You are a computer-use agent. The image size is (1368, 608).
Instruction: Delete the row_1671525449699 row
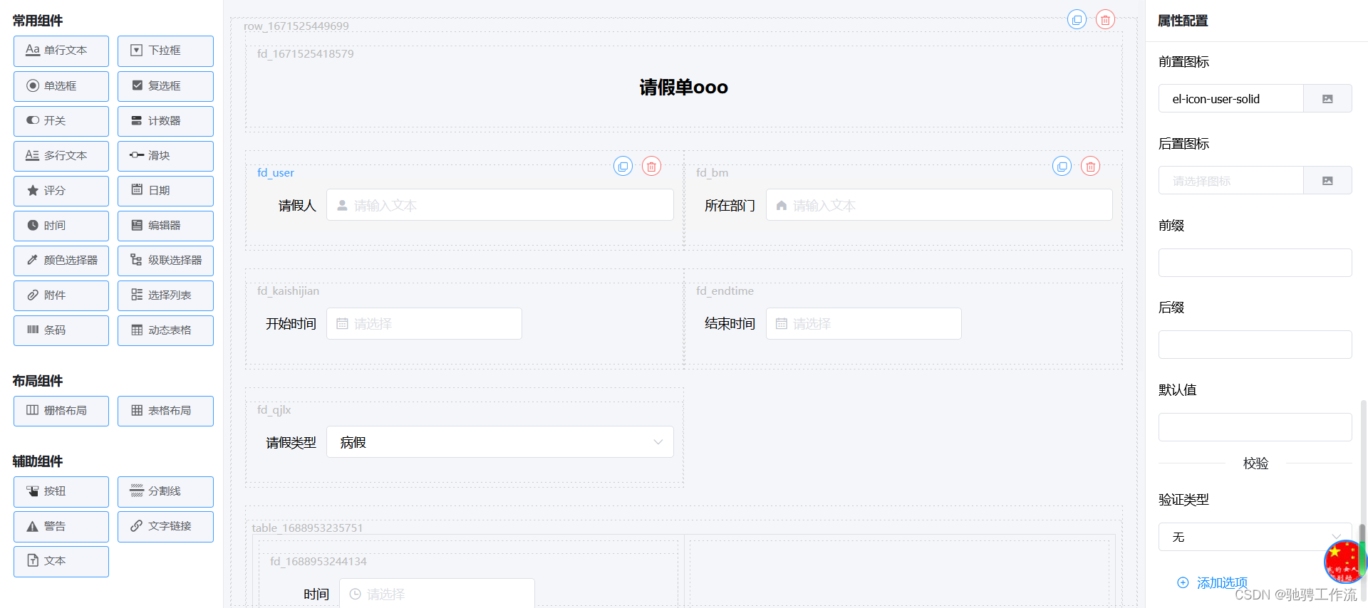click(x=1105, y=20)
